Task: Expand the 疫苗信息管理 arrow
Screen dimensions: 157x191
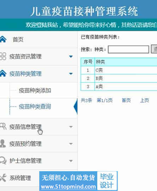Action: pyautogui.click(x=71, y=127)
